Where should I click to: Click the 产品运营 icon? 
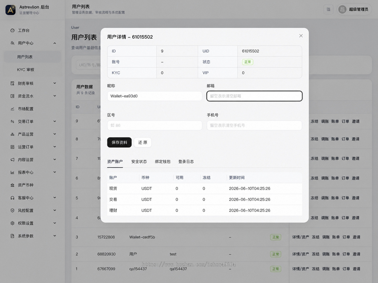[x=12, y=134]
